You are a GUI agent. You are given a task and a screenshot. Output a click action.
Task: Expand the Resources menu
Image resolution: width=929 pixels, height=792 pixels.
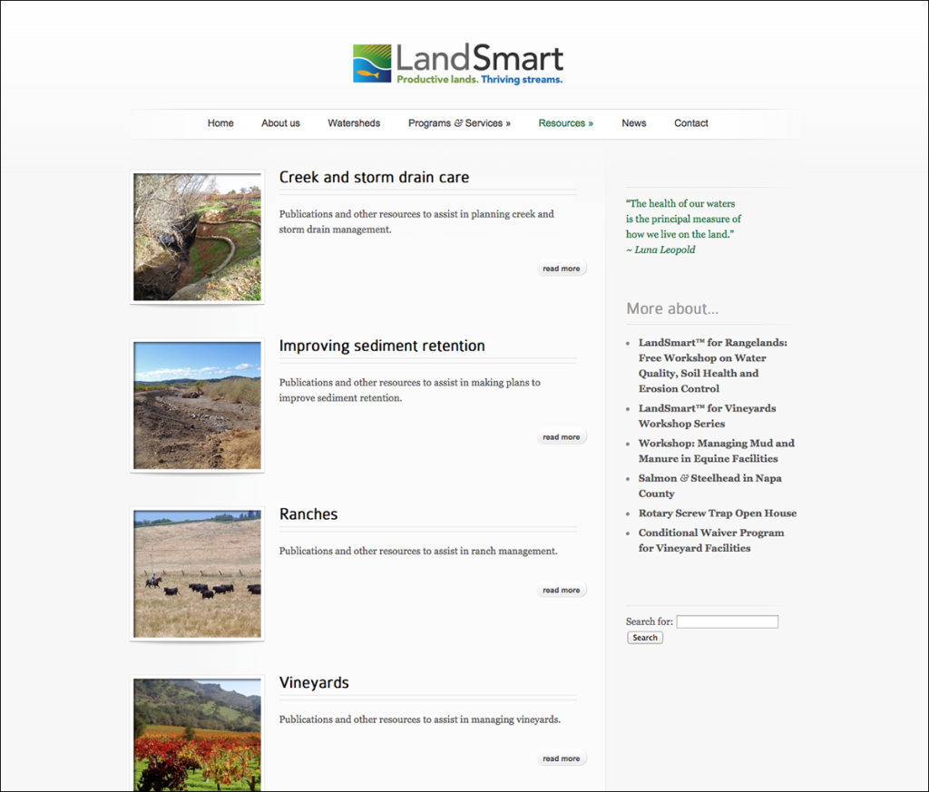566,123
